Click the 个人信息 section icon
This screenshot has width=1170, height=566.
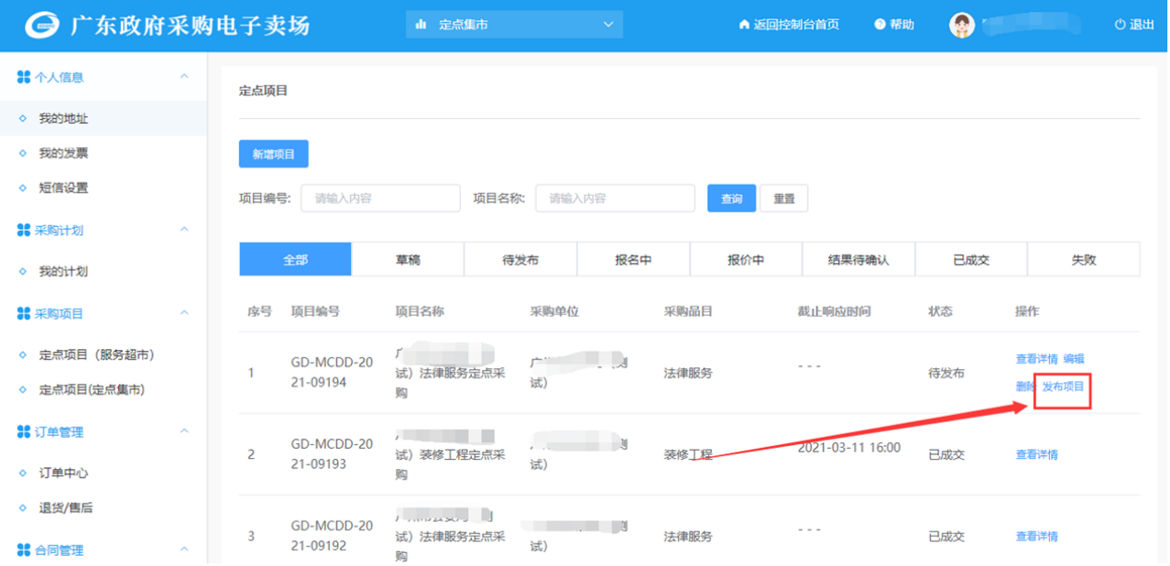[24, 78]
